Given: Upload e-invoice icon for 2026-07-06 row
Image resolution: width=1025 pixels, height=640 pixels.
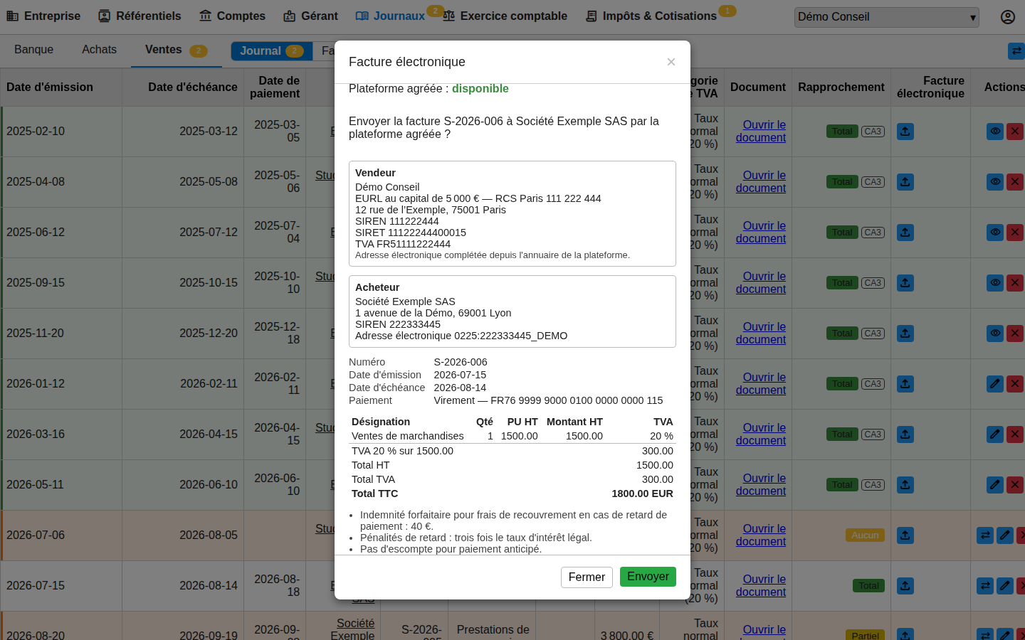Looking at the screenshot, I should [905, 535].
